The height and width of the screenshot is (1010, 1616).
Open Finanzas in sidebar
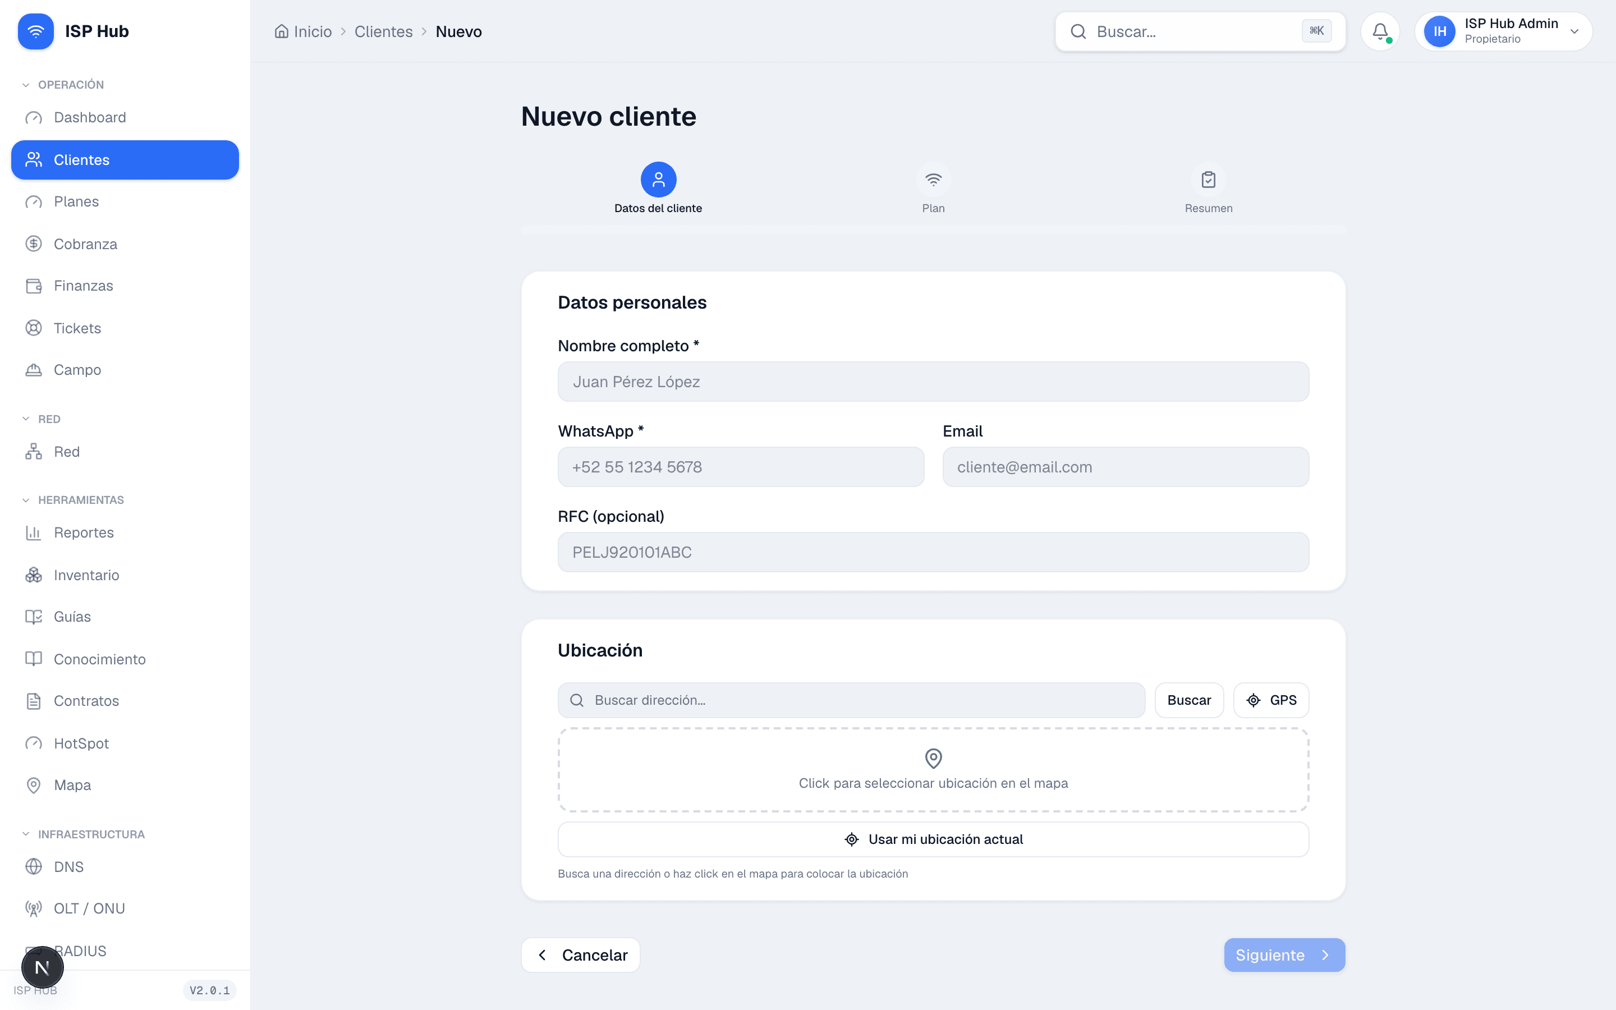(x=125, y=286)
